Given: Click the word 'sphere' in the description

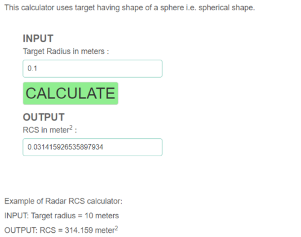Looking at the screenshot, I should tap(172, 8).
